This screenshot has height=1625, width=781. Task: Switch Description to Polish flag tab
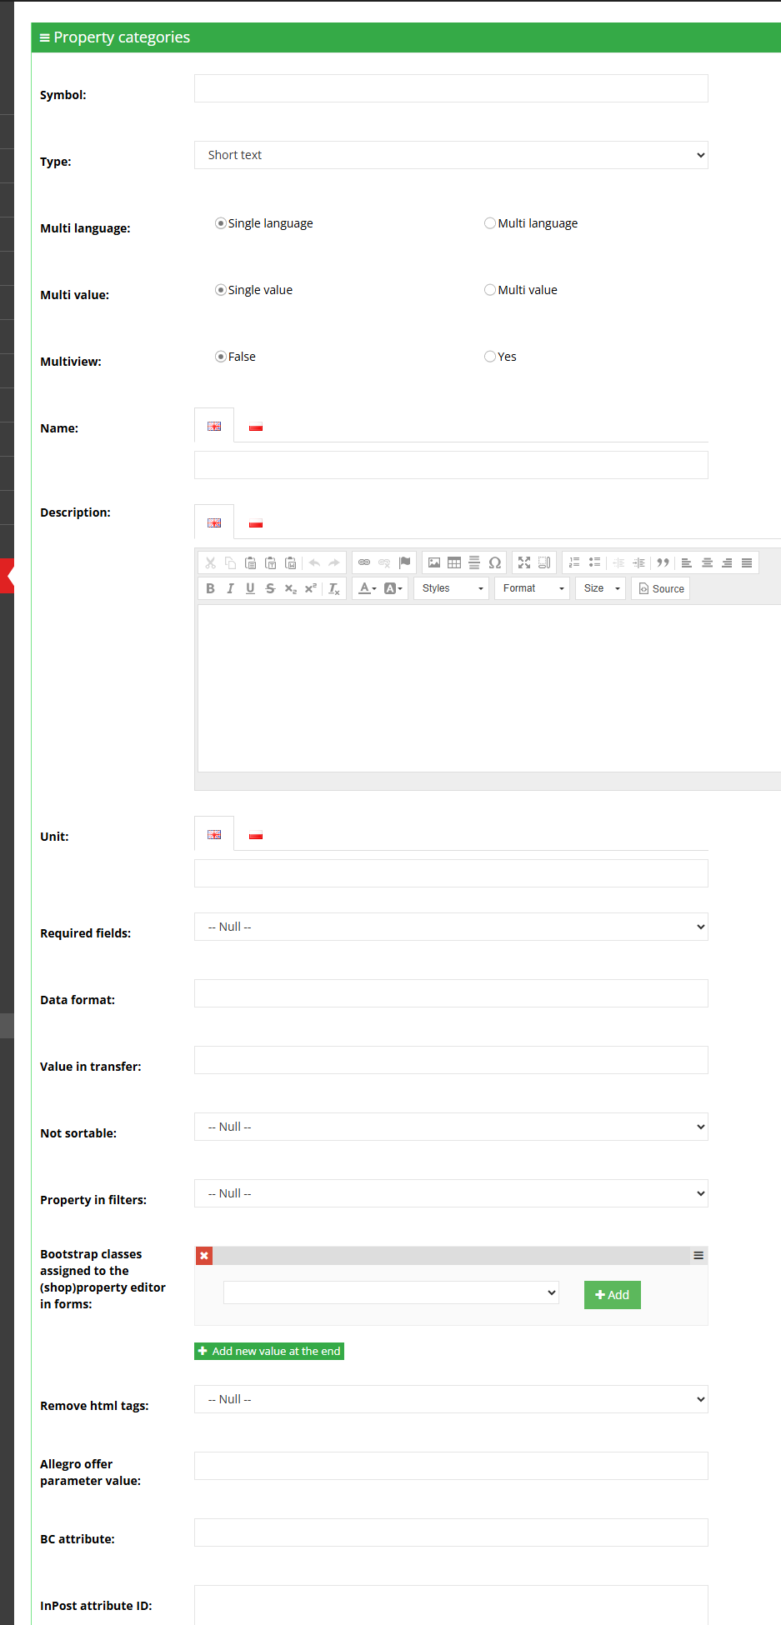click(256, 523)
